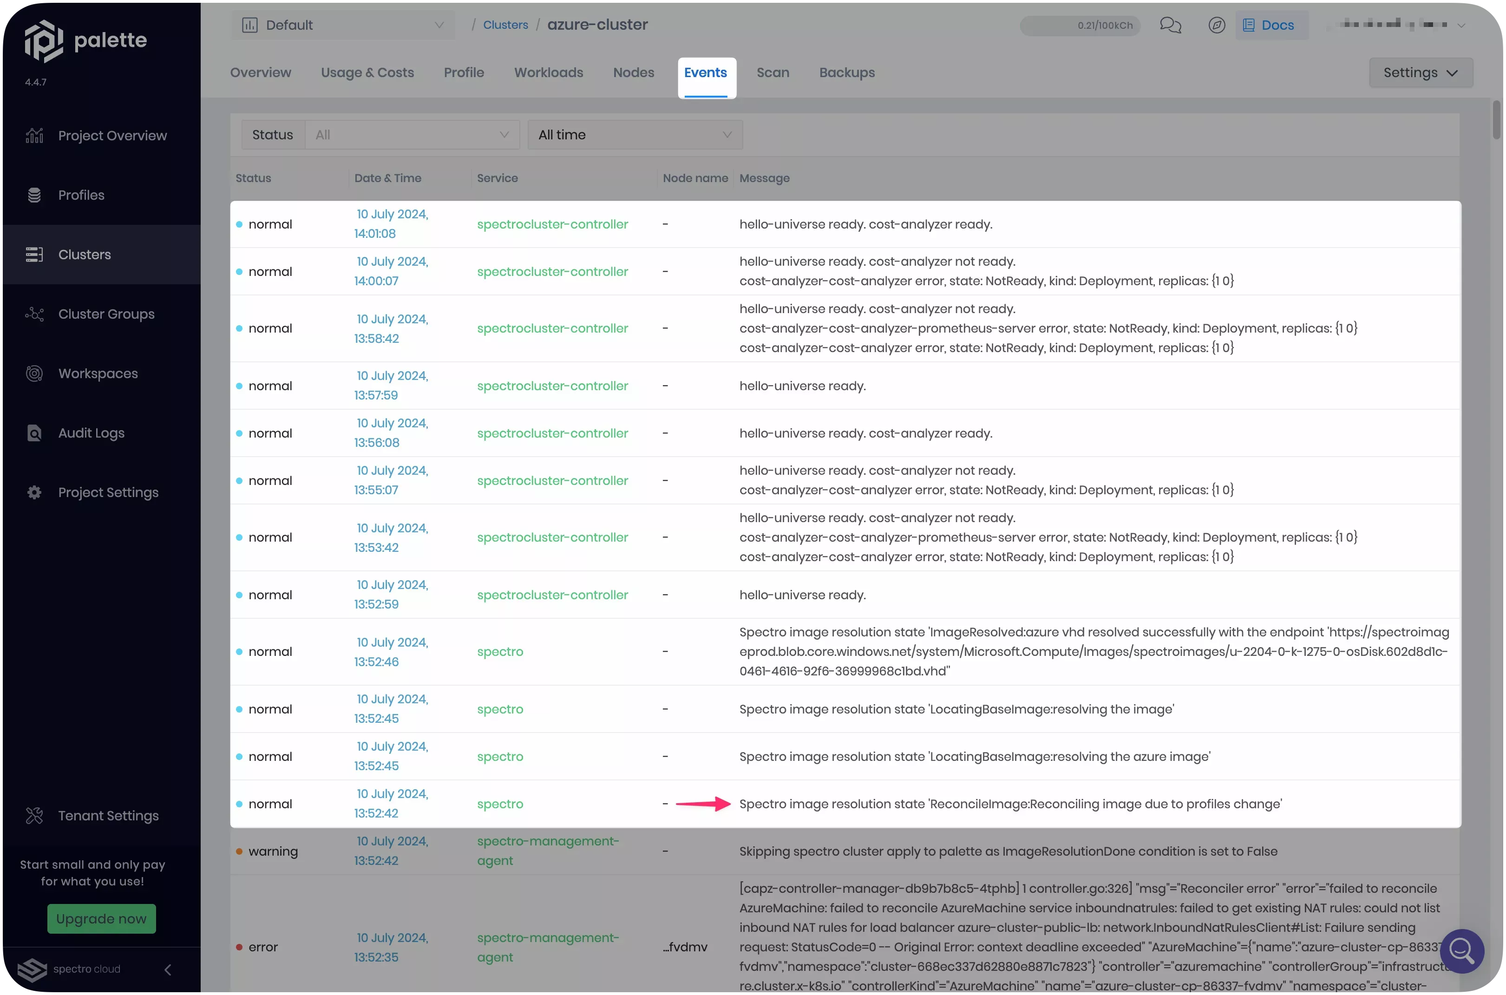Click the warning status label
The height and width of the screenshot is (995, 1506).
pos(273,851)
